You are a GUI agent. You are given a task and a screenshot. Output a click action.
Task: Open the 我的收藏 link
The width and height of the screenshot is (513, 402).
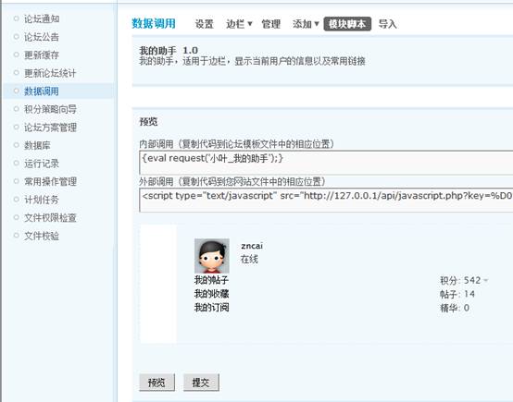point(211,294)
